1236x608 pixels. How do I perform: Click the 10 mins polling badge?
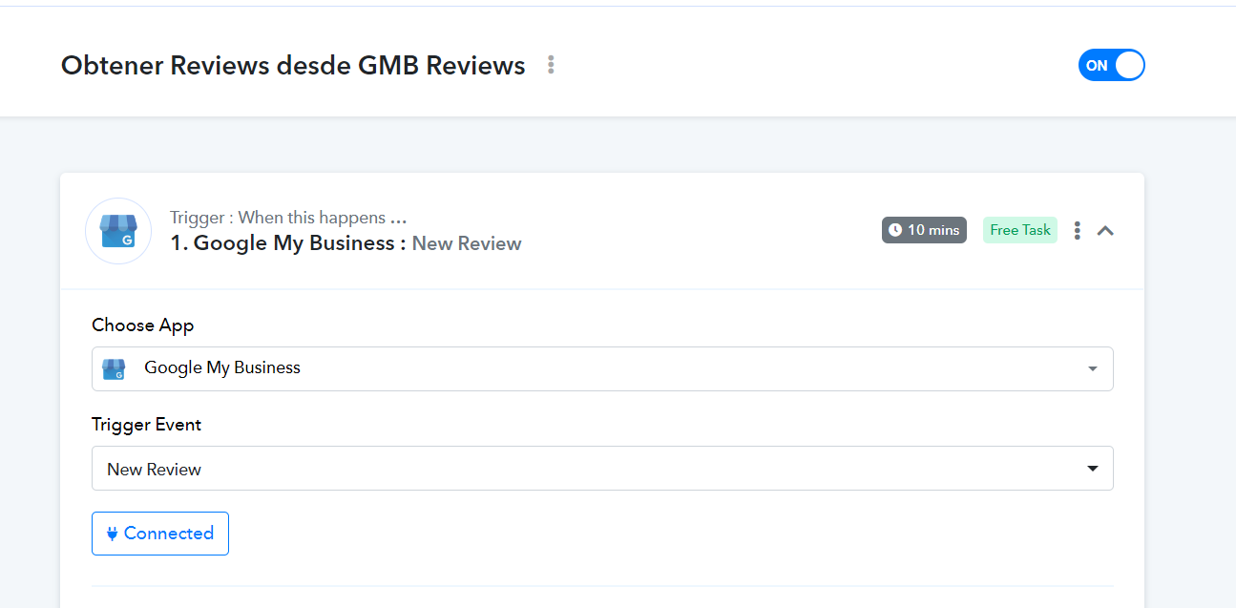924,230
